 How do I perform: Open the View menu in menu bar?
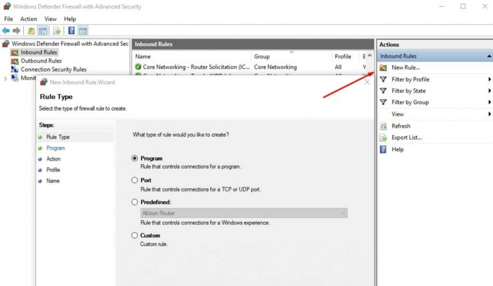(x=50, y=19)
